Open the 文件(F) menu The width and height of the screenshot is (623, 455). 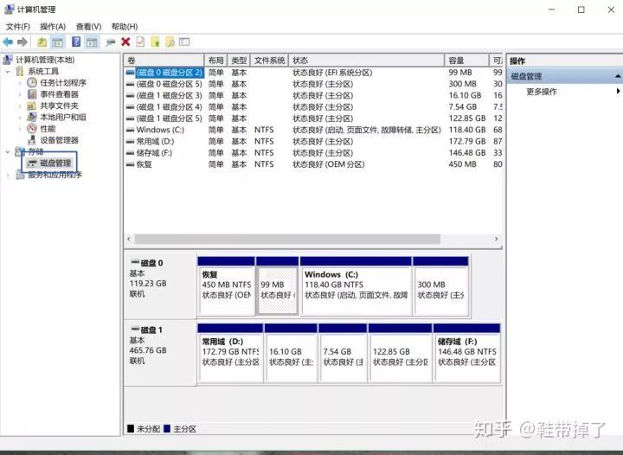18,27
